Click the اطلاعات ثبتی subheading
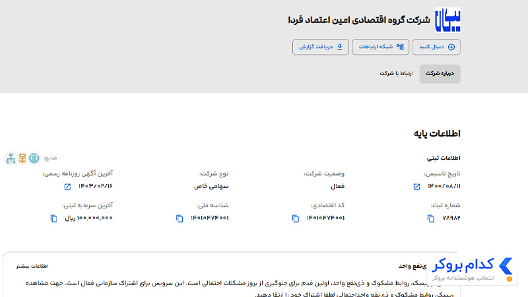The image size is (528, 297). (x=444, y=158)
